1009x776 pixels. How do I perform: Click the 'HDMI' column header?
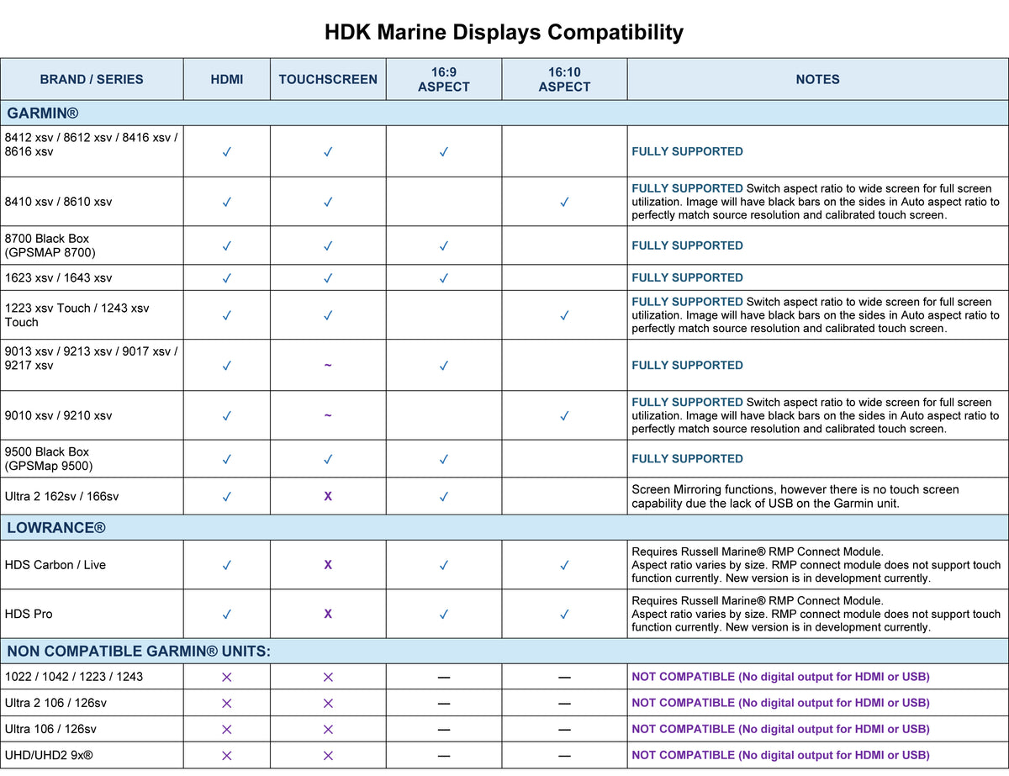(x=227, y=79)
